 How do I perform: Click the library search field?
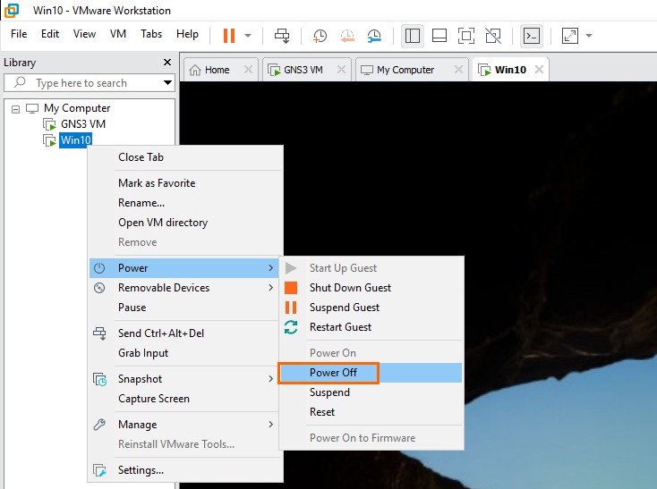click(89, 83)
